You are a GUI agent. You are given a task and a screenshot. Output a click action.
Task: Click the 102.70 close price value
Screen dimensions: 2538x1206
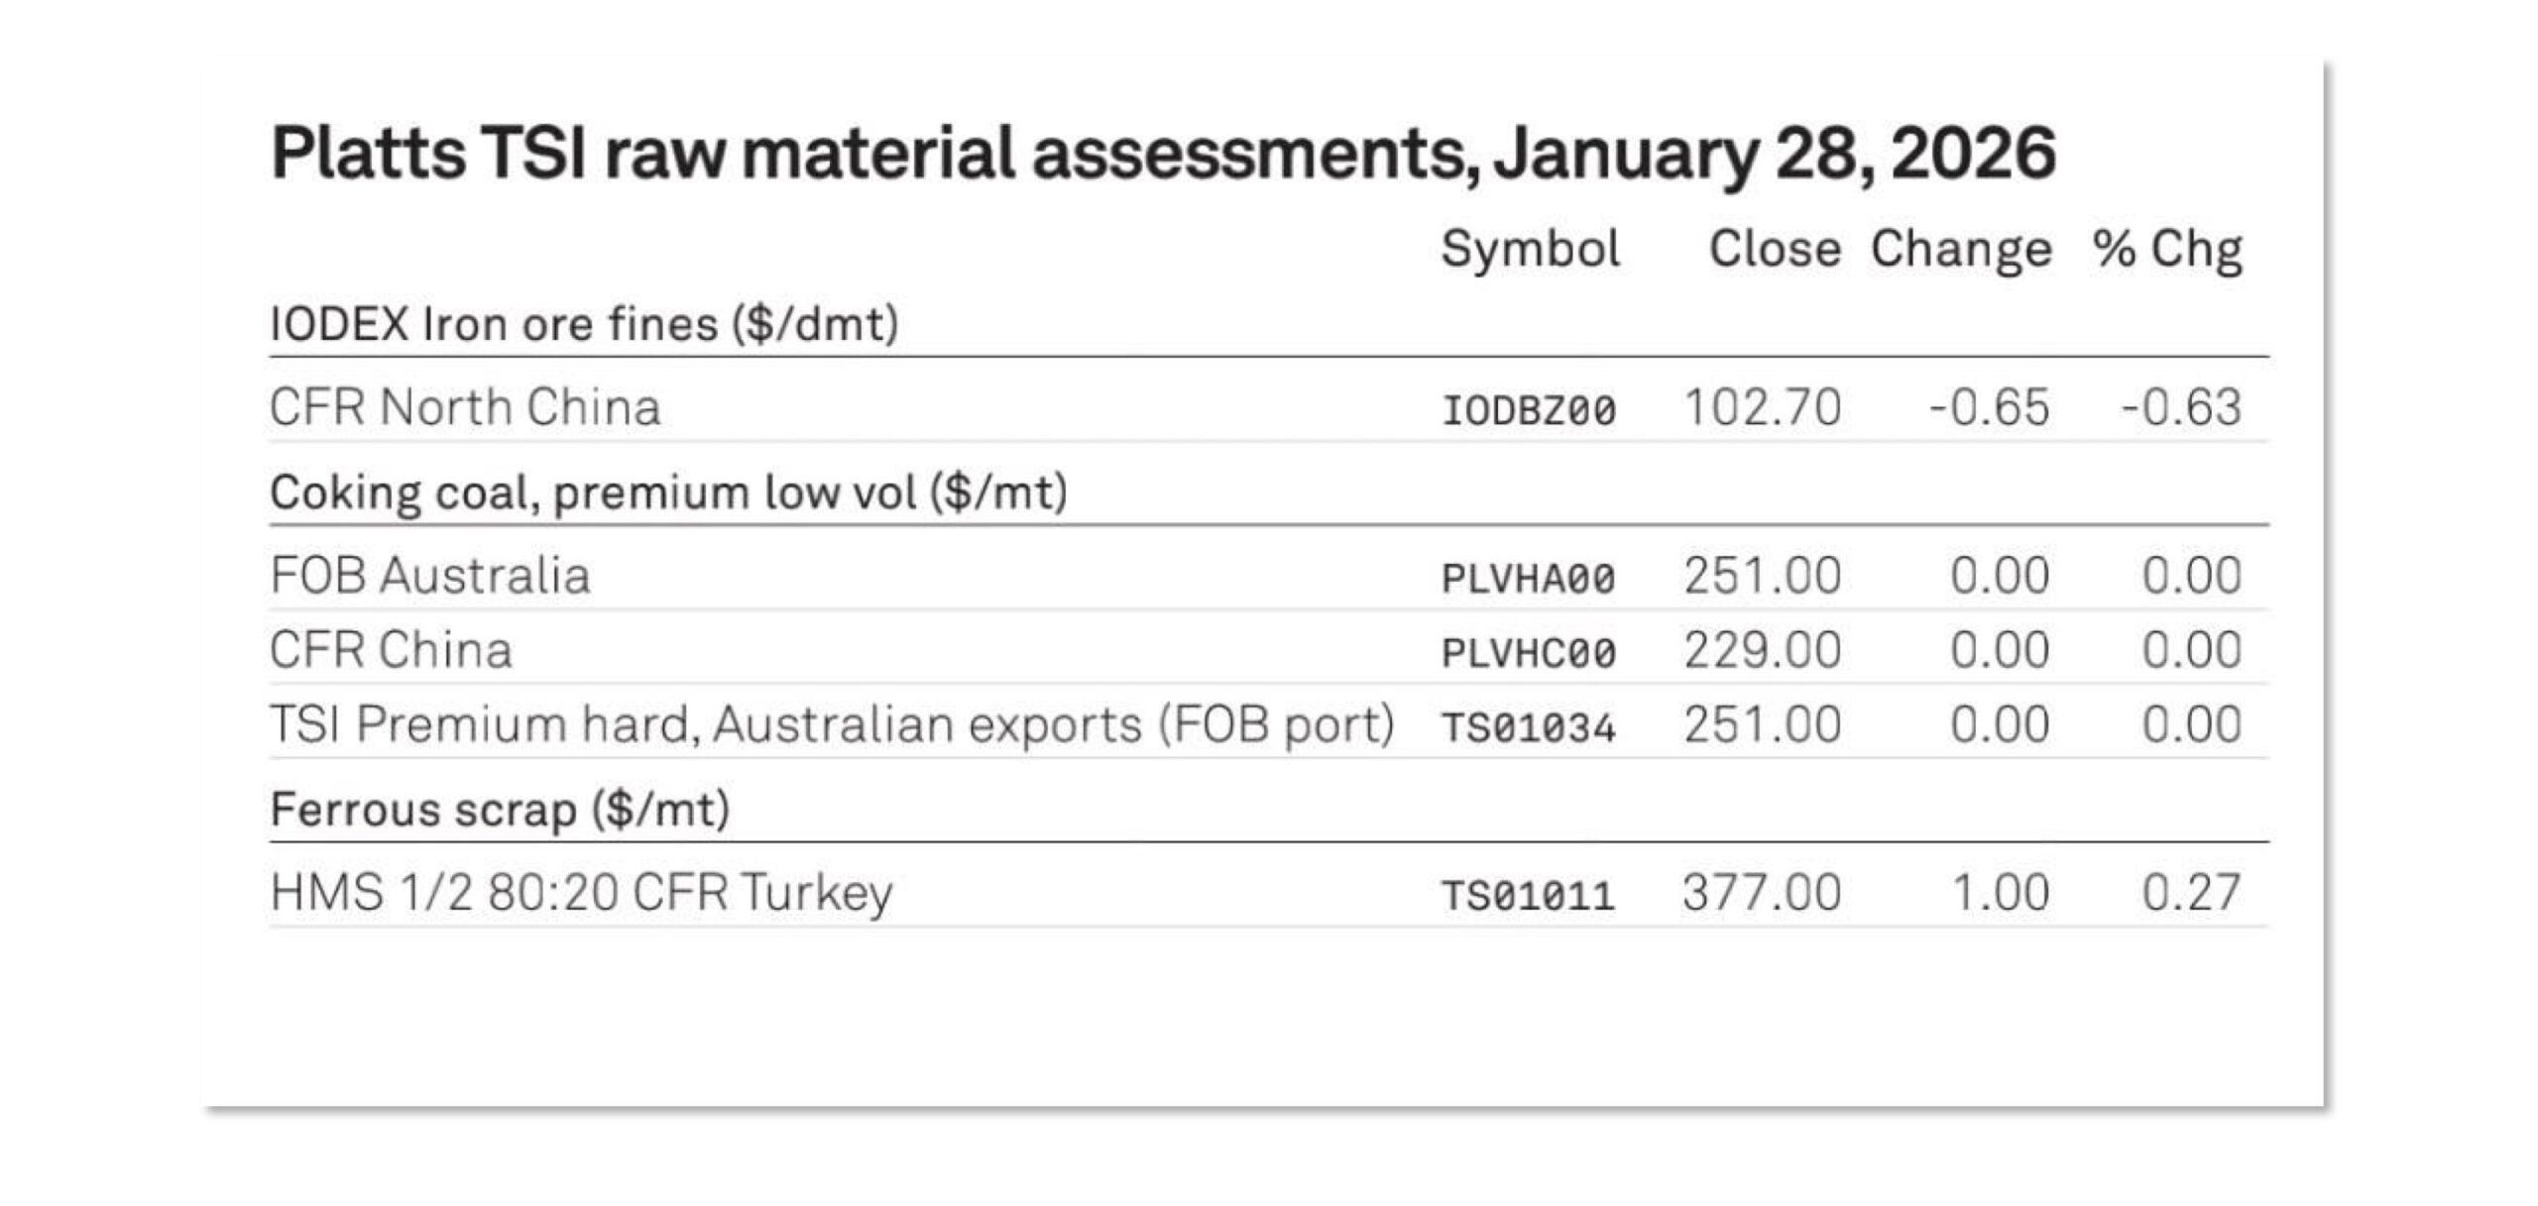click(1762, 407)
